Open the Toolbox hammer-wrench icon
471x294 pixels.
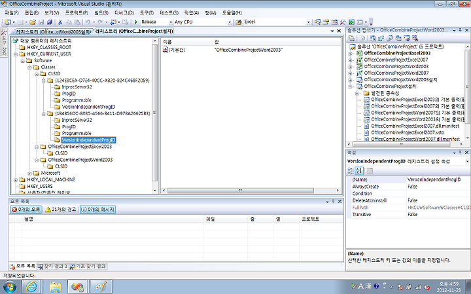(343, 22)
